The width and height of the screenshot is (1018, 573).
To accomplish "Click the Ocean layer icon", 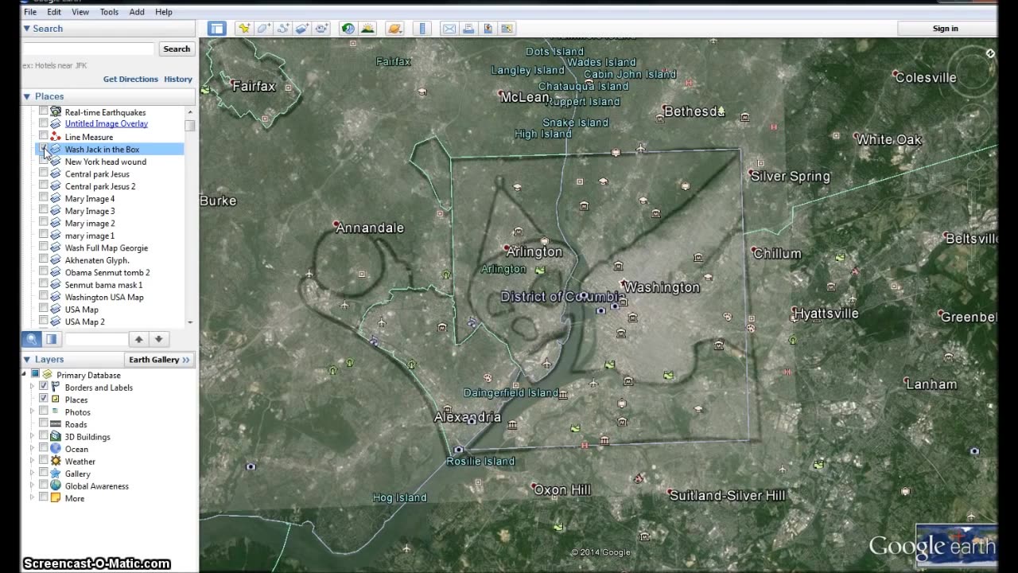I will tap(56, 449).
